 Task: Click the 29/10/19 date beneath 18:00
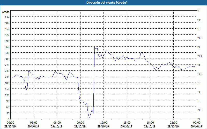coord(150,127)
